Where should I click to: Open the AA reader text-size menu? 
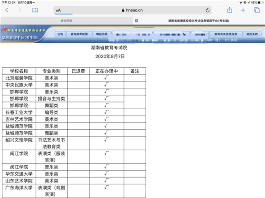[58, 10]
